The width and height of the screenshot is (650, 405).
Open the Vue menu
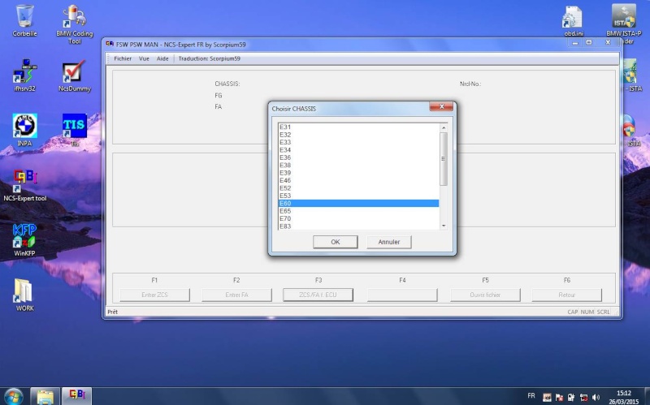(144, 58)
